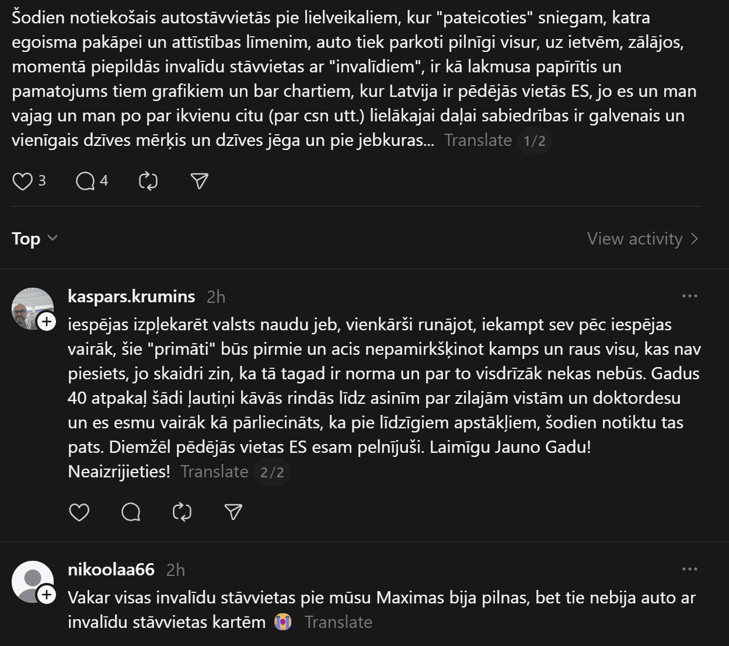The image size is (729, 646).
Task: Translate the main post text
Action: point(478,140)
